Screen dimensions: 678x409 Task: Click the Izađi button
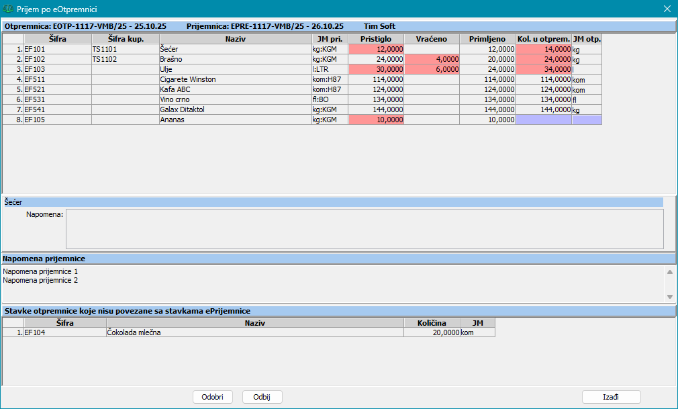click(x=611, y=397)
